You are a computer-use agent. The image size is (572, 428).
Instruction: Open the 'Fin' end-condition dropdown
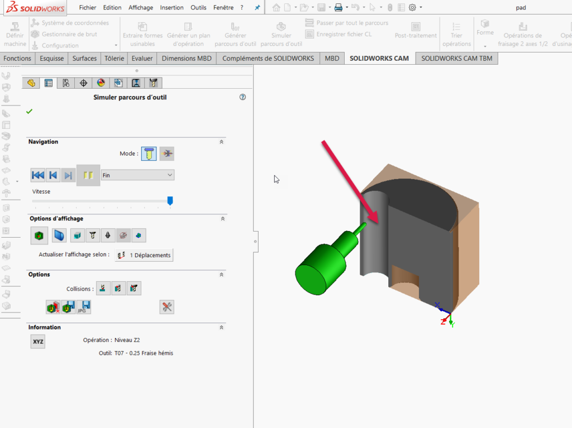(137, 175)
